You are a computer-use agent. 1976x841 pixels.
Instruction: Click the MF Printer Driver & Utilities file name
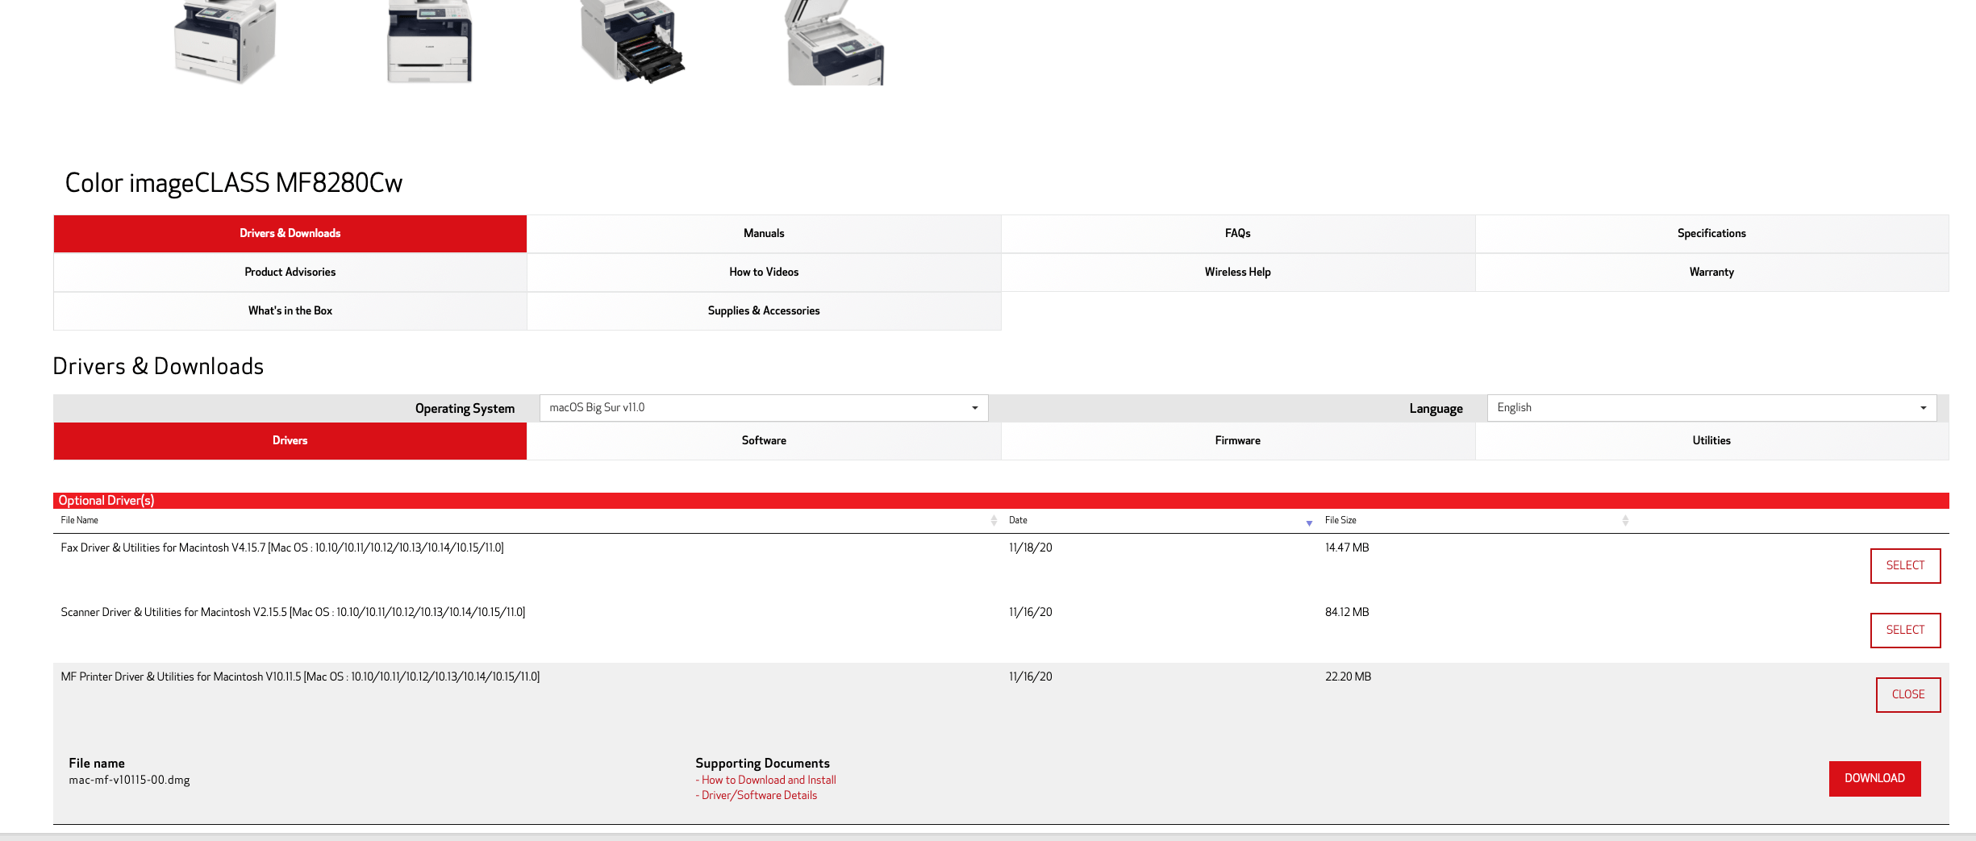[300, 677]
